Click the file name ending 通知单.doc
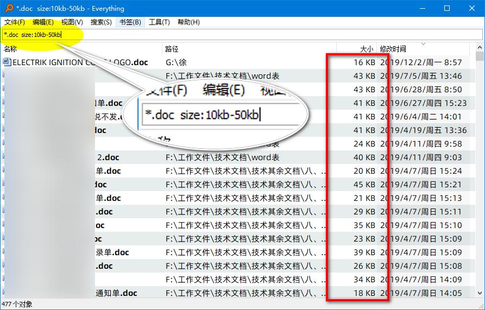This screenshot has height=310, width=485. (x=116, y=293)
